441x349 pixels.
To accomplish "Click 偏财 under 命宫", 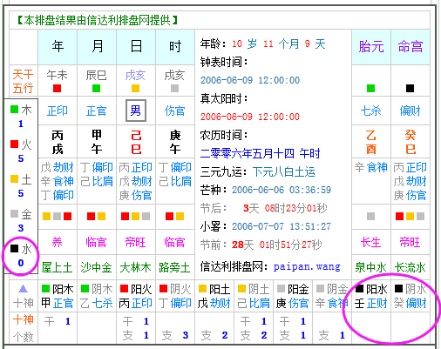I will tap(410, 111).
